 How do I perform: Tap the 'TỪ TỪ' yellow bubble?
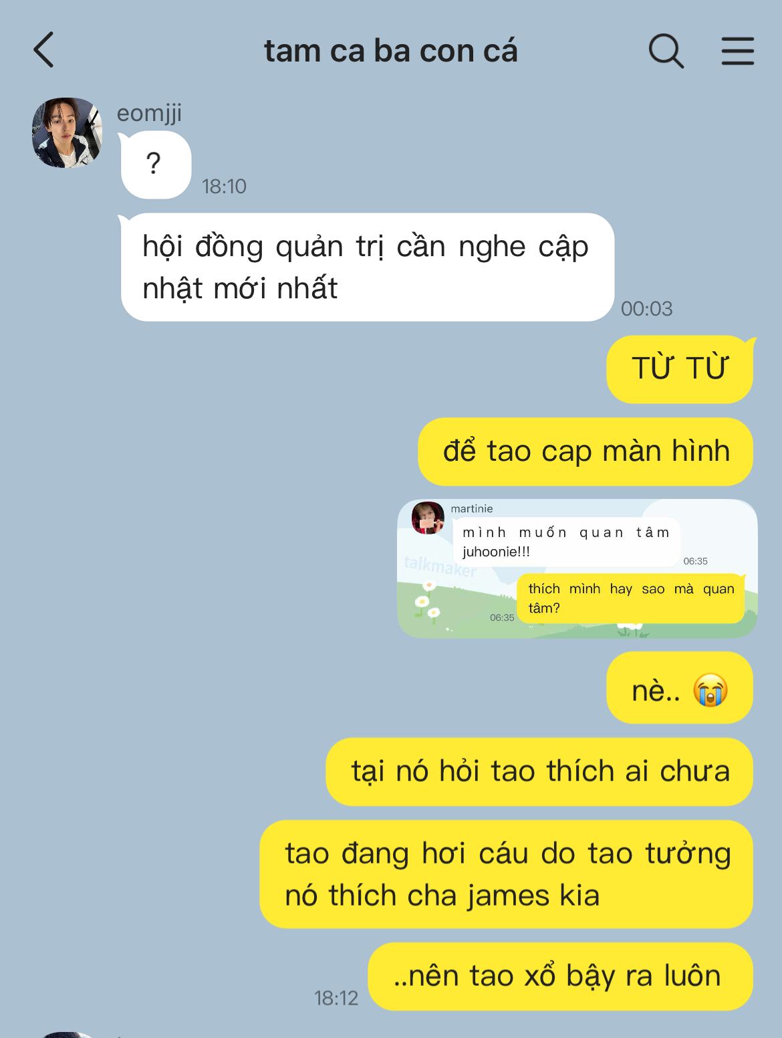680,369
